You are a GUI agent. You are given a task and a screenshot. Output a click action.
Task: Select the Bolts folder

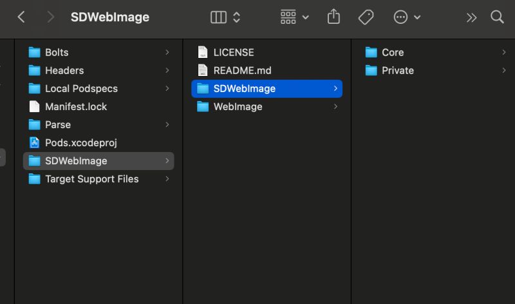click(x=98, y=53)
